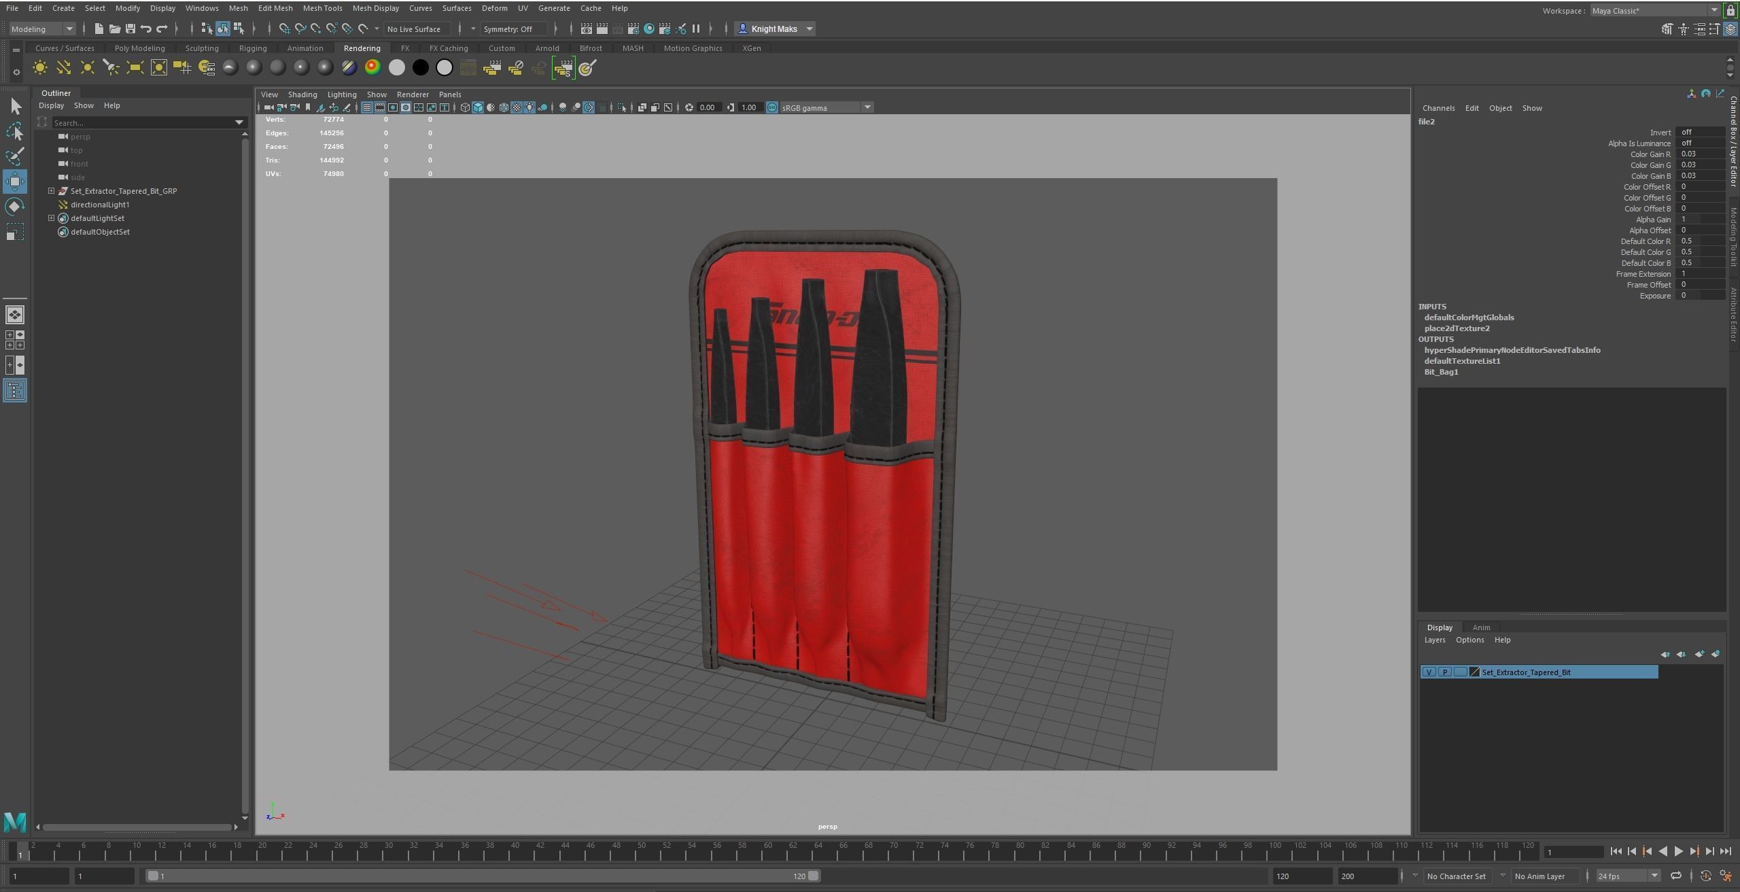The image size is (1740, 892).
Task: Open the 24 fps frame rate dropdown
Action: 1628,876
